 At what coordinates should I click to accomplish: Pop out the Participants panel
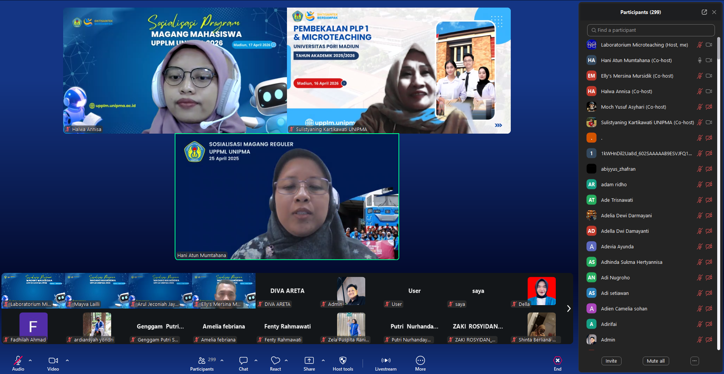pyautogui.click(x=704, y=12)
